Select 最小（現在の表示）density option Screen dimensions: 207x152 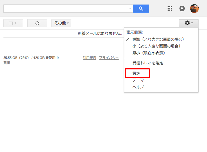[161, 53]
